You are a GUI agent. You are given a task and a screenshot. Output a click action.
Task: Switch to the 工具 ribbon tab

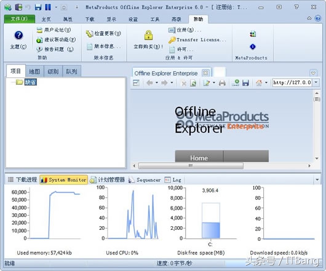(x=155, y=19)
